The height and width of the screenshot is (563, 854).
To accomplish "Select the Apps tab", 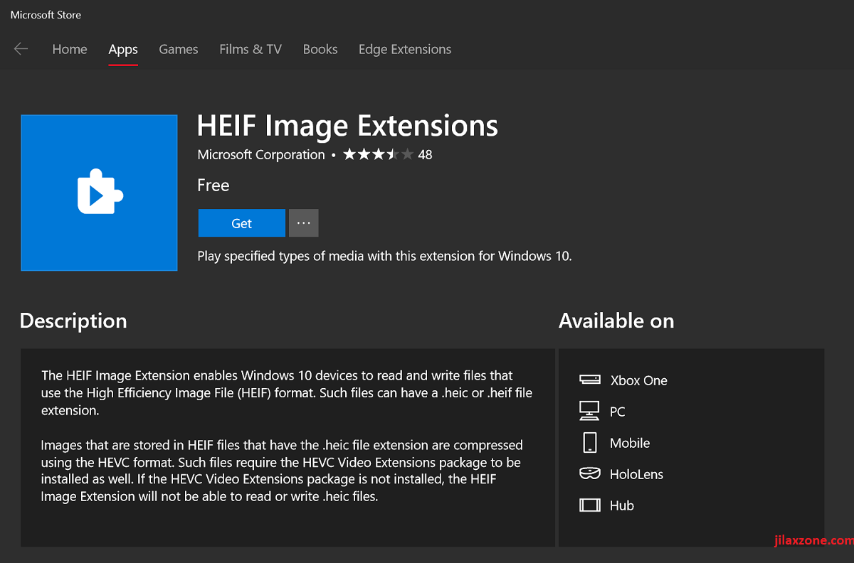I will pyautogui.click(x=123, y=49).
